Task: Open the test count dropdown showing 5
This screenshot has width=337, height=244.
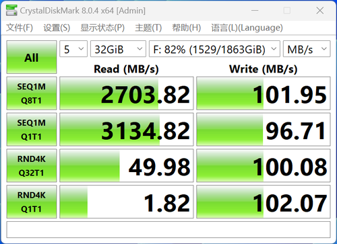Action: pyautogui.click(x=73, y=49)
